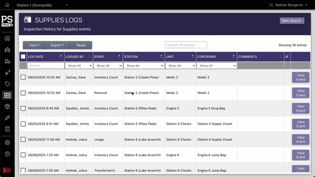The image size is (315, 177).
Task: Sort by Container column arrows
Action: [233, 56]
